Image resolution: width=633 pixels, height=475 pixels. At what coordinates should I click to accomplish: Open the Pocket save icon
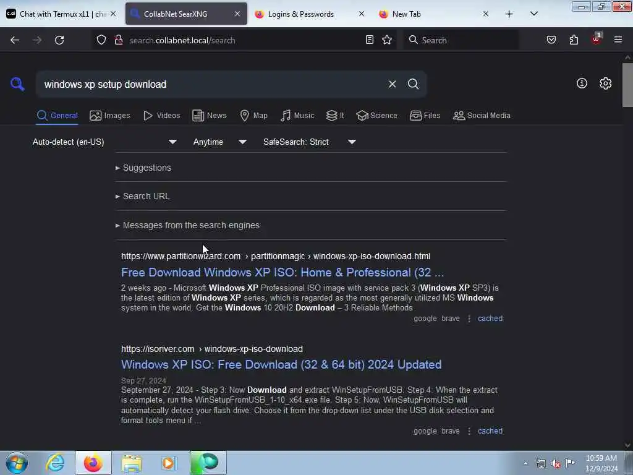[x=551, y=40]
